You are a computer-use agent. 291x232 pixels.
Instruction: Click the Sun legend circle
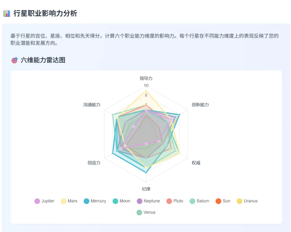tap(219, 201)
